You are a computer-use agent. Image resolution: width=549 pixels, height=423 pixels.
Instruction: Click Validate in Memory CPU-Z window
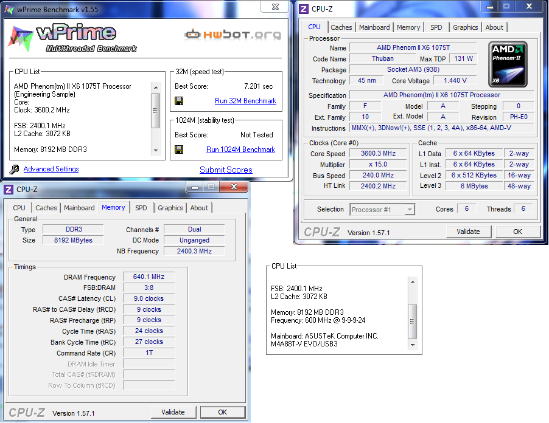pyautogui.click(x=173, y=412)
